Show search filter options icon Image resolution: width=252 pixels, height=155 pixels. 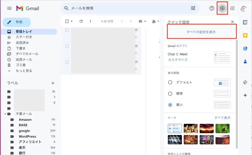[193, 8]
